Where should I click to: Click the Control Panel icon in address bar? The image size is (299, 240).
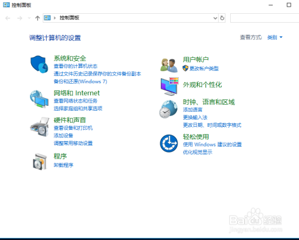pyautogui.click(x=47, y=18)
